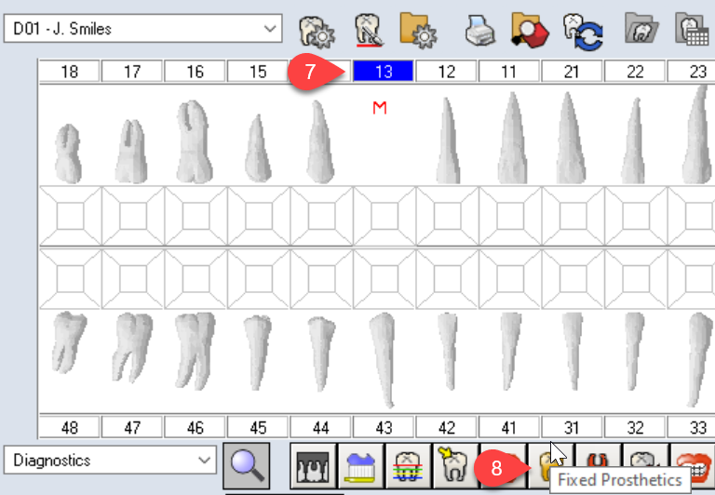Click the red M missing marker on tooth 13
This screenshot has width=715, height=495.
coord(380,108)
